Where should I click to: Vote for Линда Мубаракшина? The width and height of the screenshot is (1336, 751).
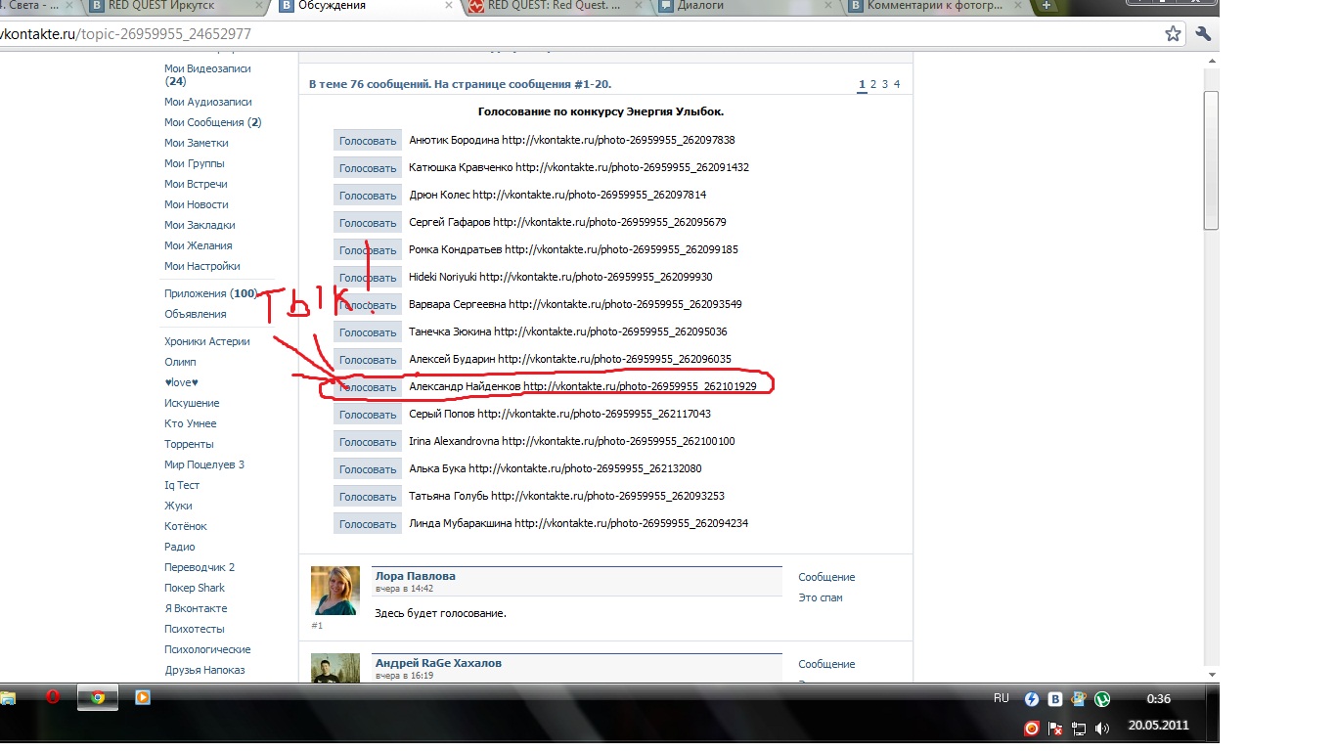367,524
